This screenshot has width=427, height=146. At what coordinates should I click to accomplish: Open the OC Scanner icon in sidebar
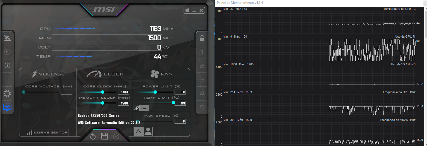[7, 38]
